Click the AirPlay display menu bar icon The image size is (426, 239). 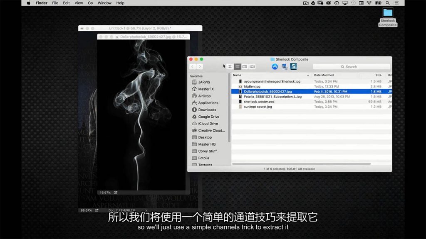coord(345,3)
